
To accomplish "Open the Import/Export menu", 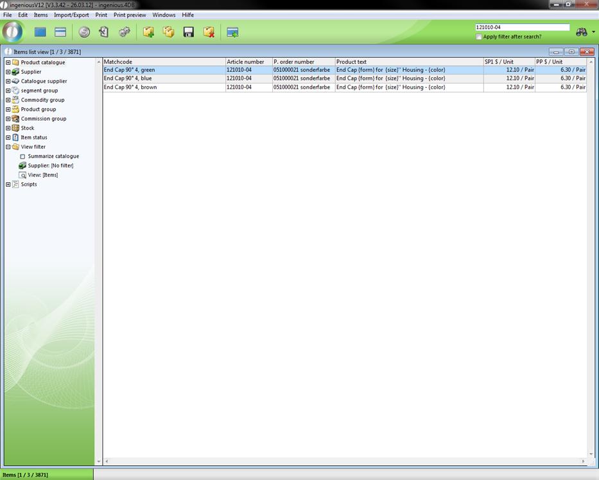I will [71, 15].
